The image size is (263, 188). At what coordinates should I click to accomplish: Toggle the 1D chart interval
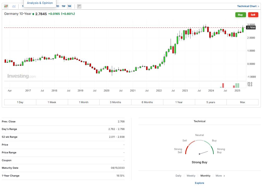(x=58, y=6)
